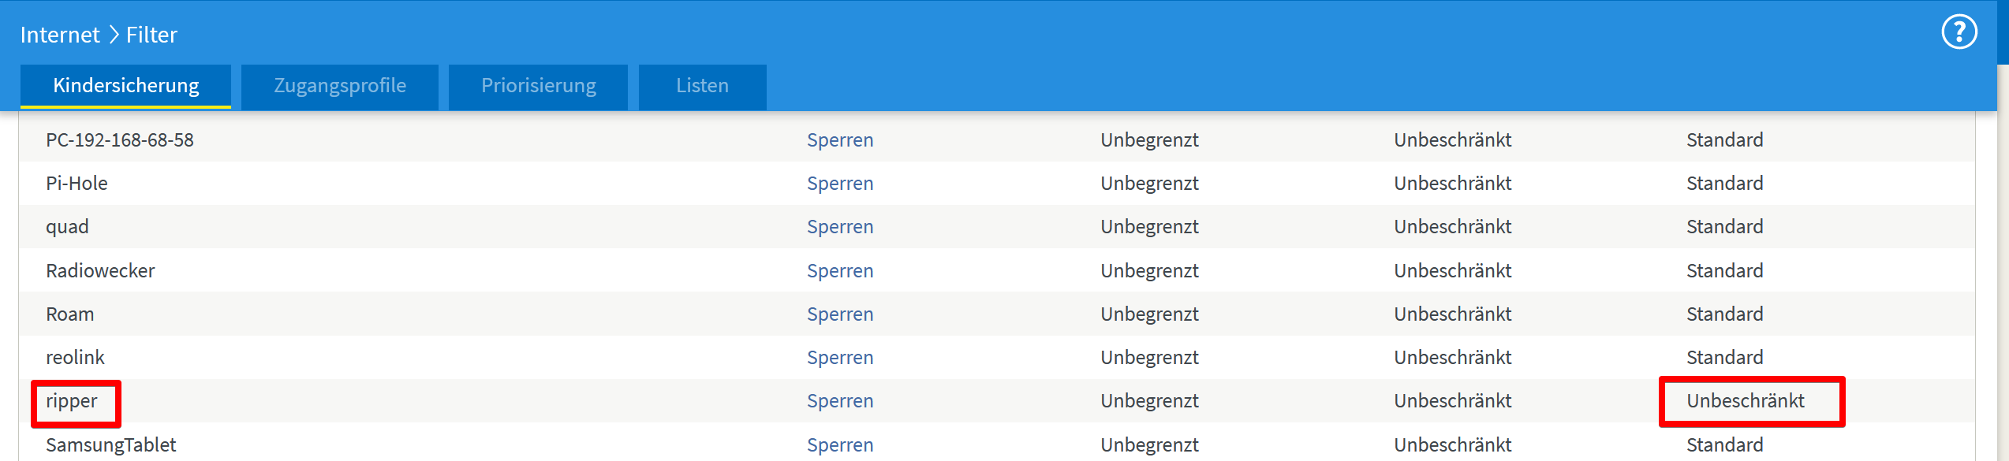Click Sperren in the ripper row
The height and width of the screenshot is (461, 2009).
840,401
